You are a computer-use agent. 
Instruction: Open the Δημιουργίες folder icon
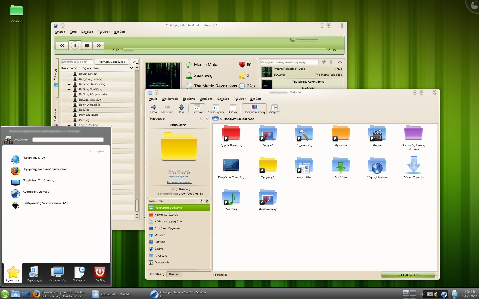click(x=304, y=136)
